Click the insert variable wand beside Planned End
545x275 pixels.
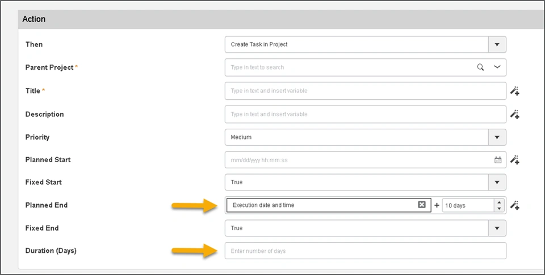[x=514, y=205]
